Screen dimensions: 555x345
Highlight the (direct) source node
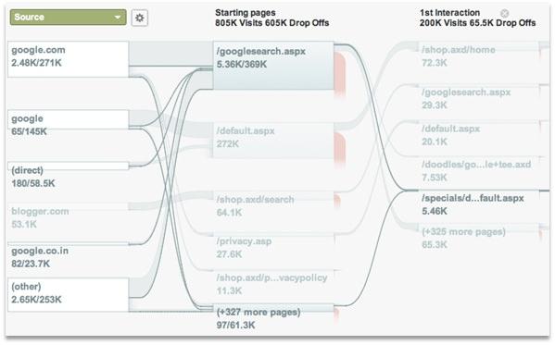point(69,166)
